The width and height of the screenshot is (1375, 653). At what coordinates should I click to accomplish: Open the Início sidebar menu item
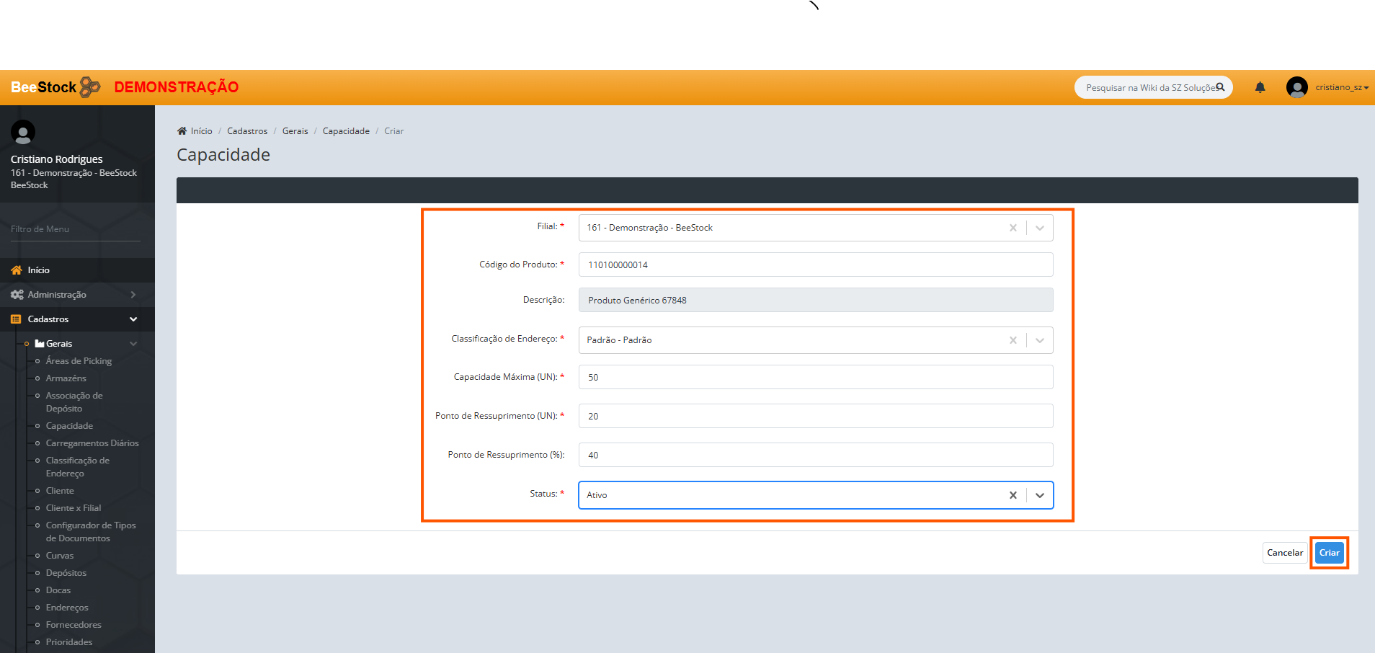point(38,270)
